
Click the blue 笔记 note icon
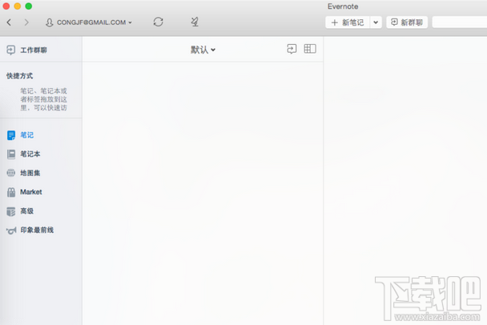click(11, 135)
